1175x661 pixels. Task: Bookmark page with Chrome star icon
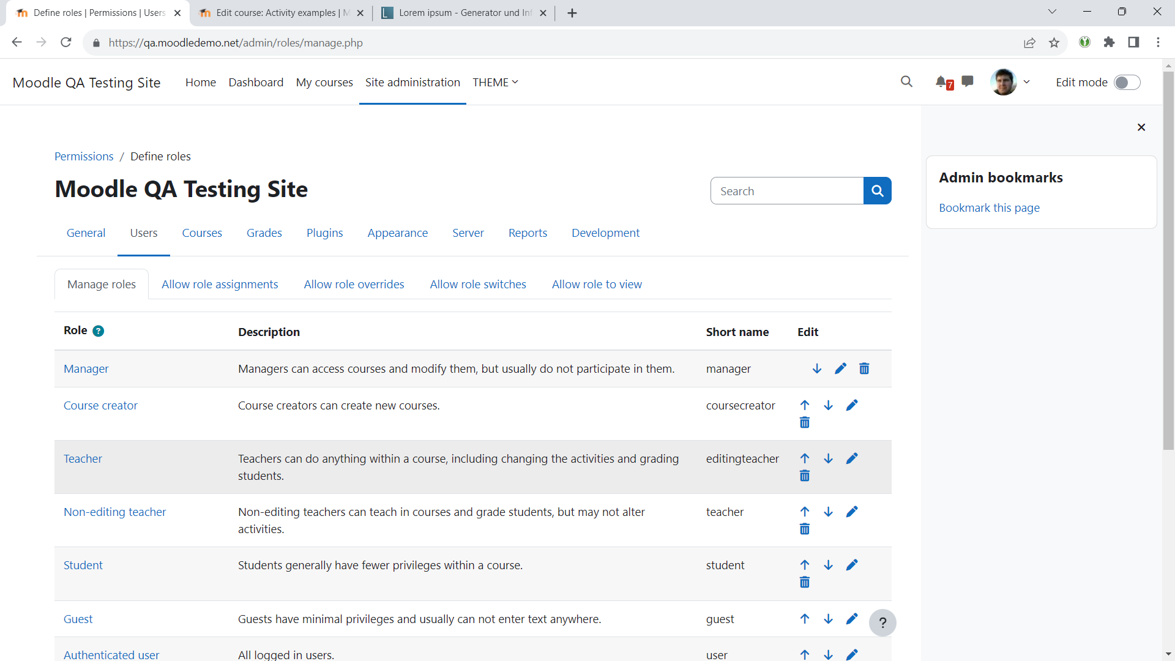pos(1054,42)
